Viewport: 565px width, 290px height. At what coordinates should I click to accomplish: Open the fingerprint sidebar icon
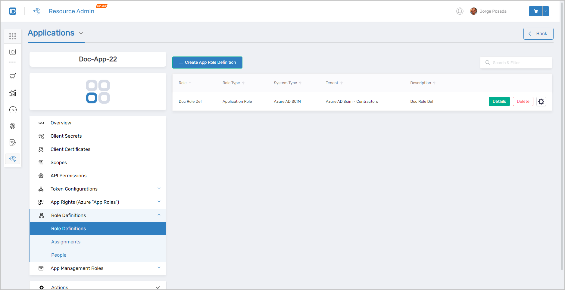coord(13,126)
